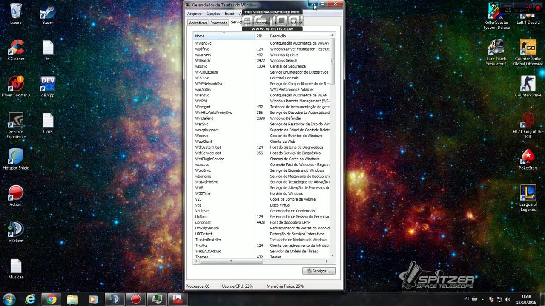The height and width of the screenshot is (306, 545).
Task: Sort services by the Descrição column
Action: coord(298,36)
